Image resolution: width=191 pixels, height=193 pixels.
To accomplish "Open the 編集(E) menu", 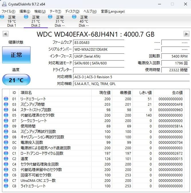I will click(25, 11).
